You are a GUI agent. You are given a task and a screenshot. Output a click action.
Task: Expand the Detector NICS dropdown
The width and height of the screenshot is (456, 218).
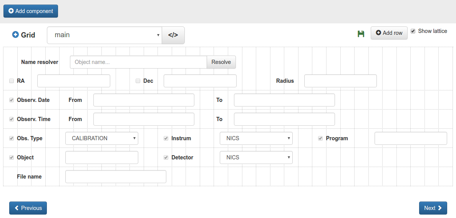point(256,157)
